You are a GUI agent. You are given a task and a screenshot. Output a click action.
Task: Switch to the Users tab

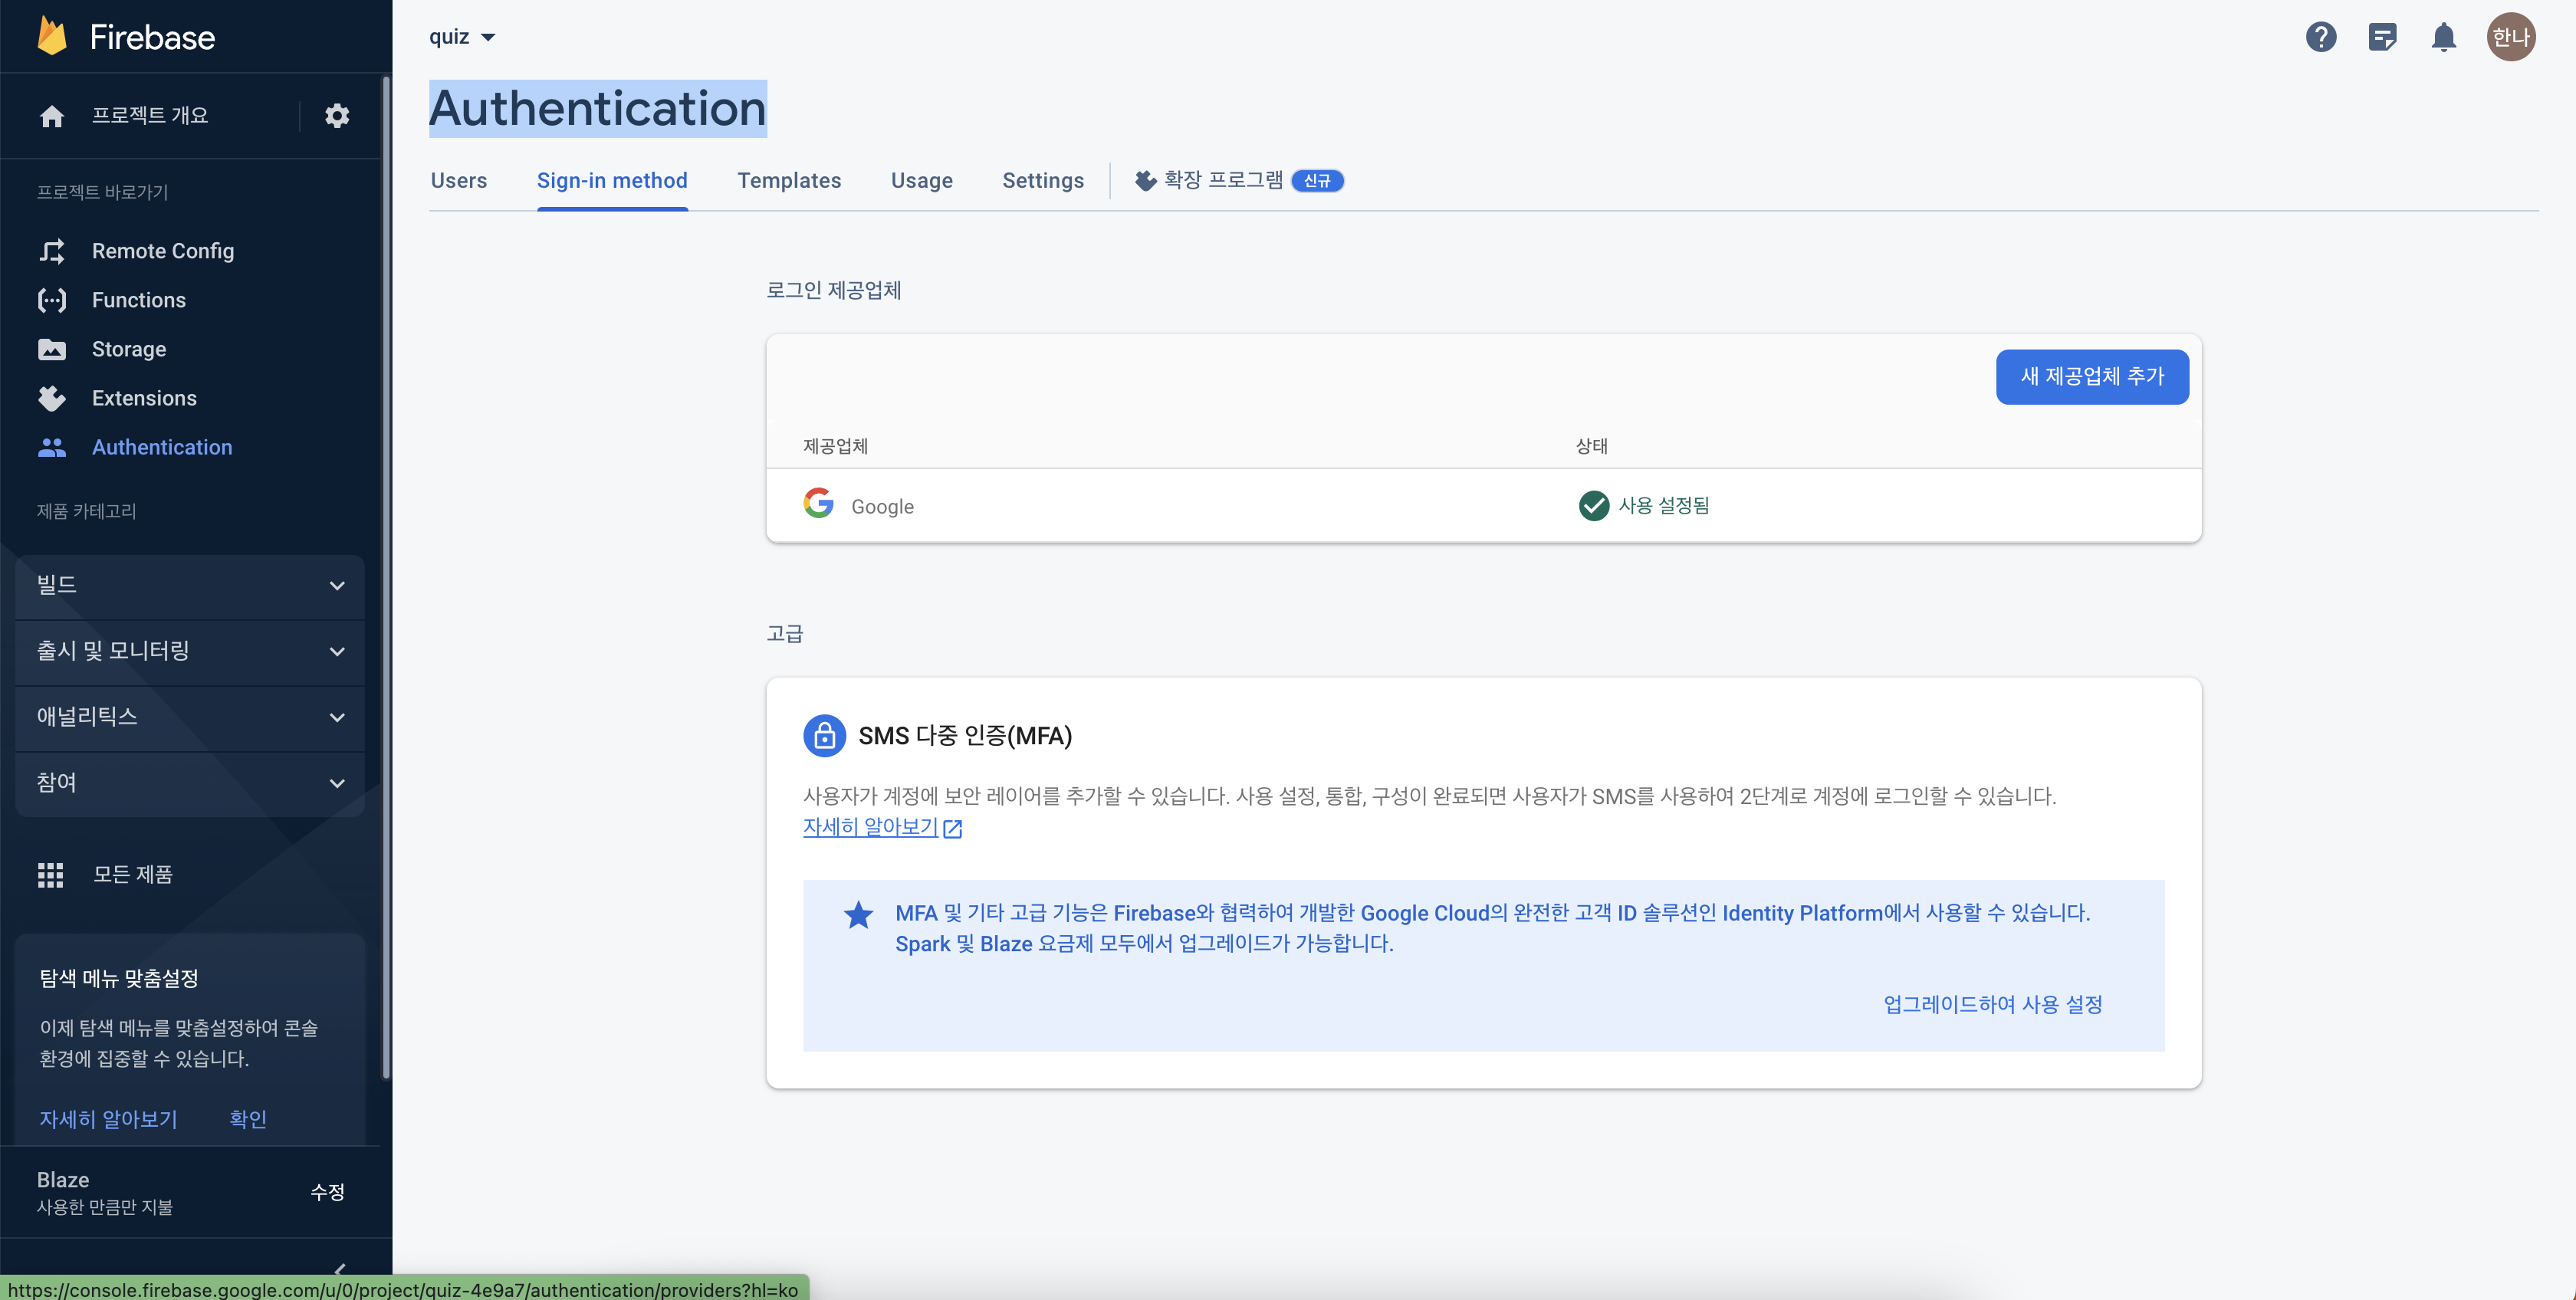click(458, 181)
